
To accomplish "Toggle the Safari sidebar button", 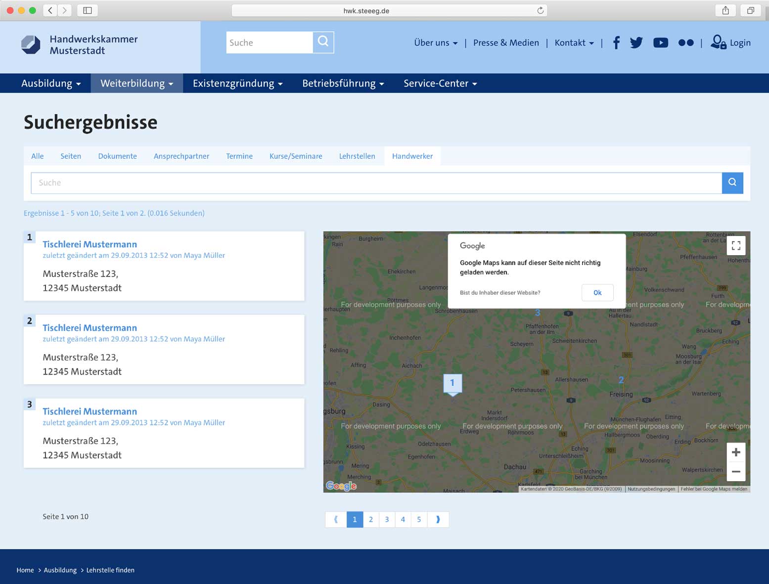I will 88,10.
